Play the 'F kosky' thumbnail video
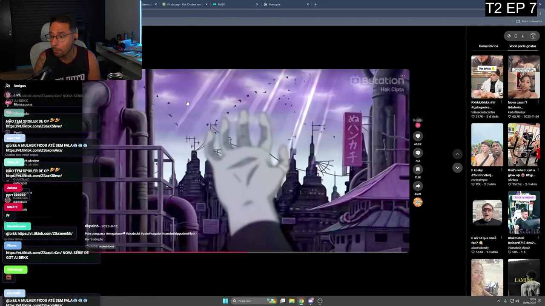 pyautogui.click(x=487, y=145)
